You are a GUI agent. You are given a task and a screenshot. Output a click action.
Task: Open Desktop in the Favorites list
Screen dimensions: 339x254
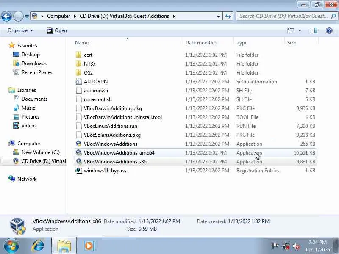click(x=31, y=55)
